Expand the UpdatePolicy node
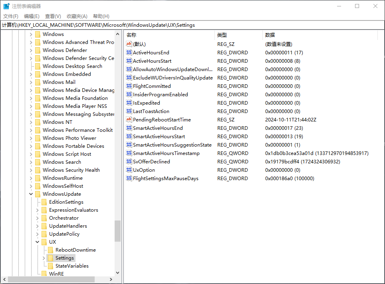385x284 pixels. (37, 234)
